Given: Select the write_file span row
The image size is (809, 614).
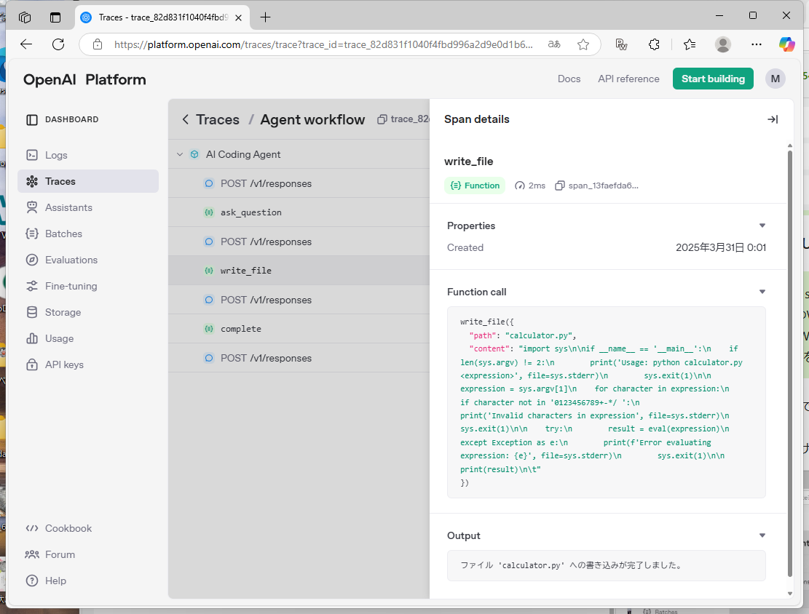Looking at the screenshot, I should pyautogui.click(x=299, y=271).
